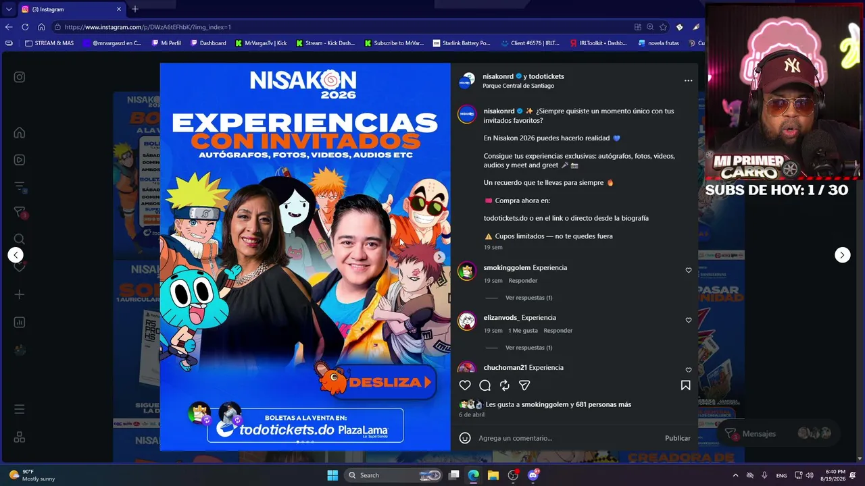Reload the current page
Image resolution: width=865 pixels, height=486 pixels.
(25, 27)
